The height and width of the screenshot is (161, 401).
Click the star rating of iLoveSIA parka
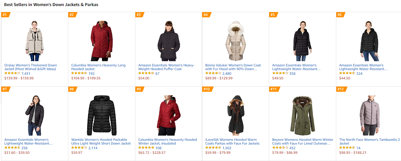213,148
